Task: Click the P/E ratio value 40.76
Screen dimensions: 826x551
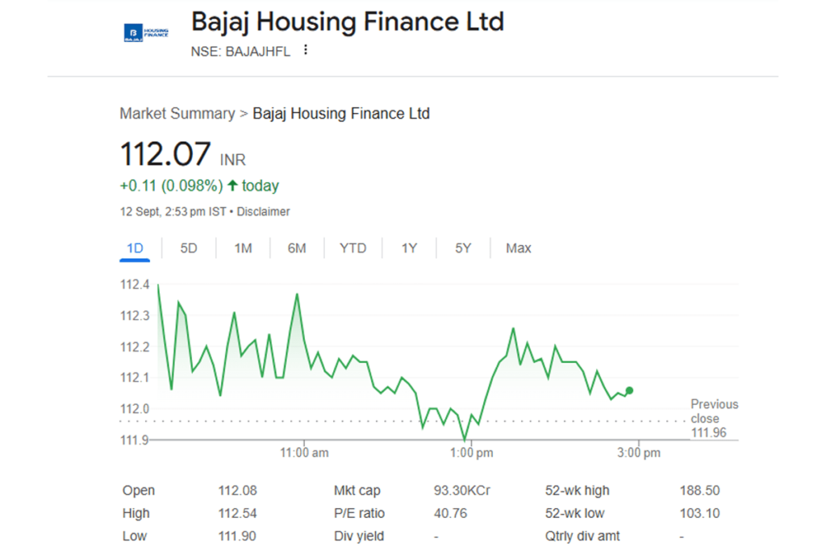Action: 449,513
